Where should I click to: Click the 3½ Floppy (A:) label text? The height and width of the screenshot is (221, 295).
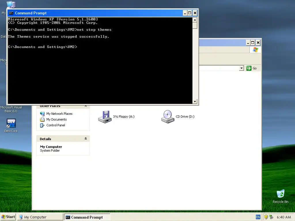(x=124, y=117)
